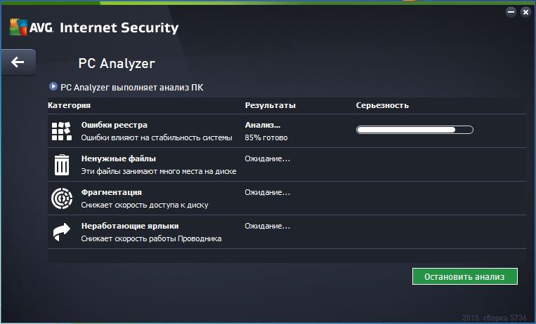Click the junk files trash can icon
This screenshot has height=324, width=536.
pyautogui.click(x=62, y=165)
